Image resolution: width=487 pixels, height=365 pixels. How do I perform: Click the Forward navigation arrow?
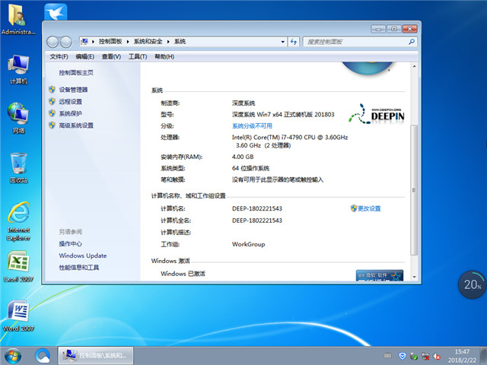(x=66, y=42)
